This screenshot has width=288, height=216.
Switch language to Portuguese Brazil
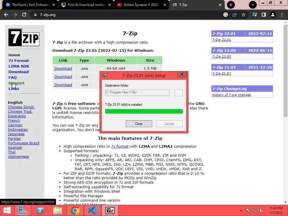(x=24, y=143)
